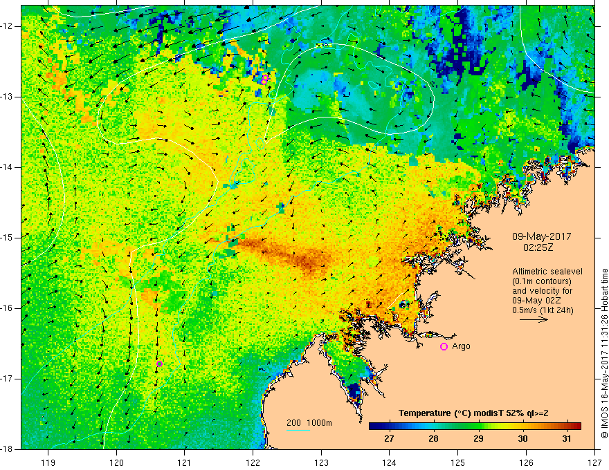Viewport: 609px width, 470px height.
Task: Click latitude axis label -16
Action: 7,308
